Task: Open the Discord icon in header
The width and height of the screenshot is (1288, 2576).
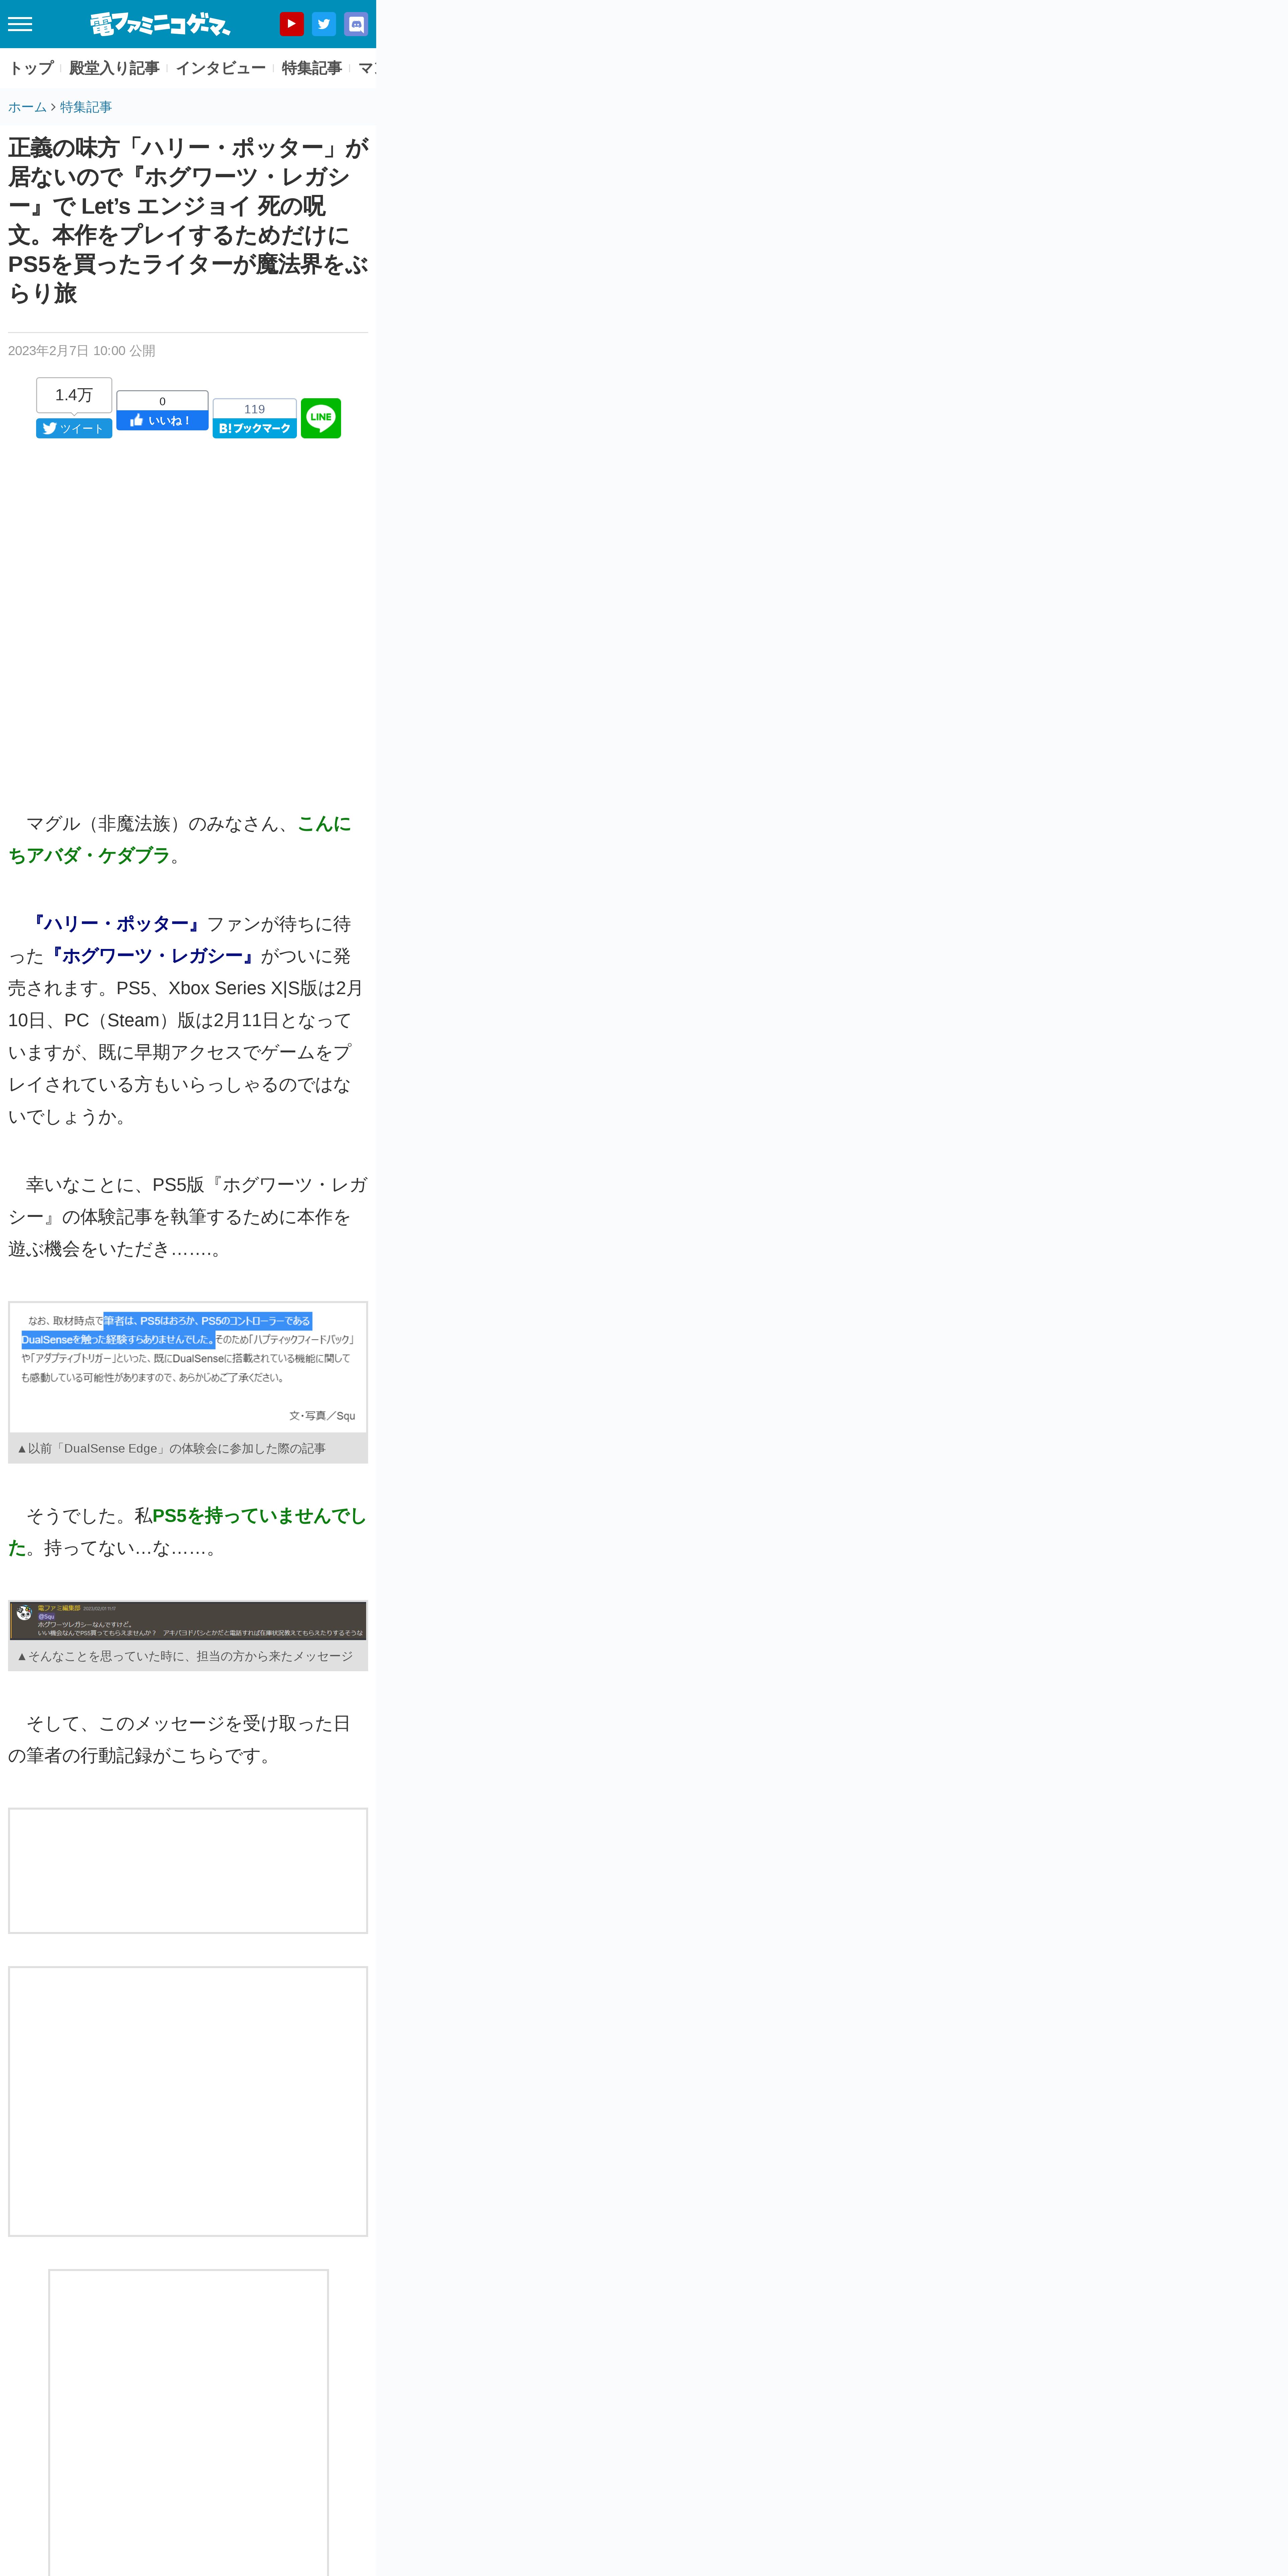Action: (x=356, y=24)
